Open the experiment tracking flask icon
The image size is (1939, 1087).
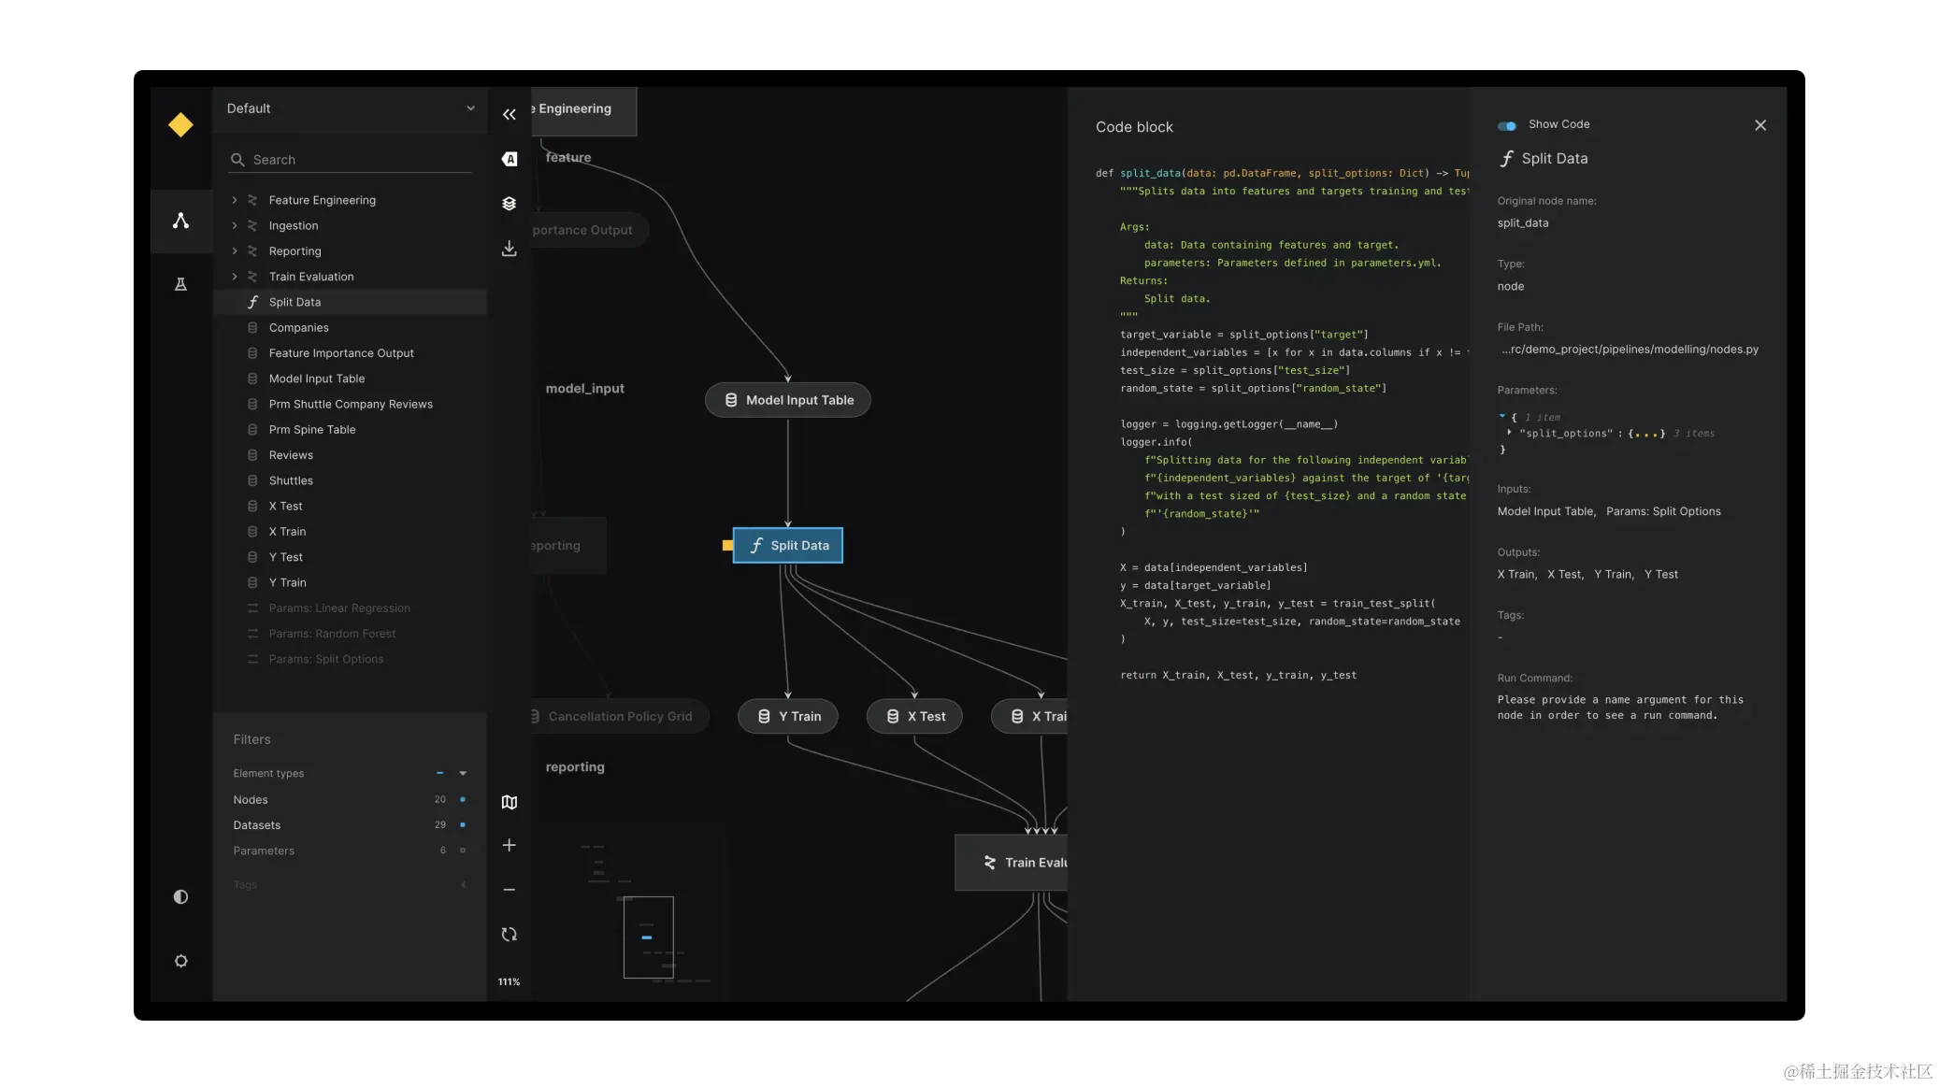pos(180,284)
